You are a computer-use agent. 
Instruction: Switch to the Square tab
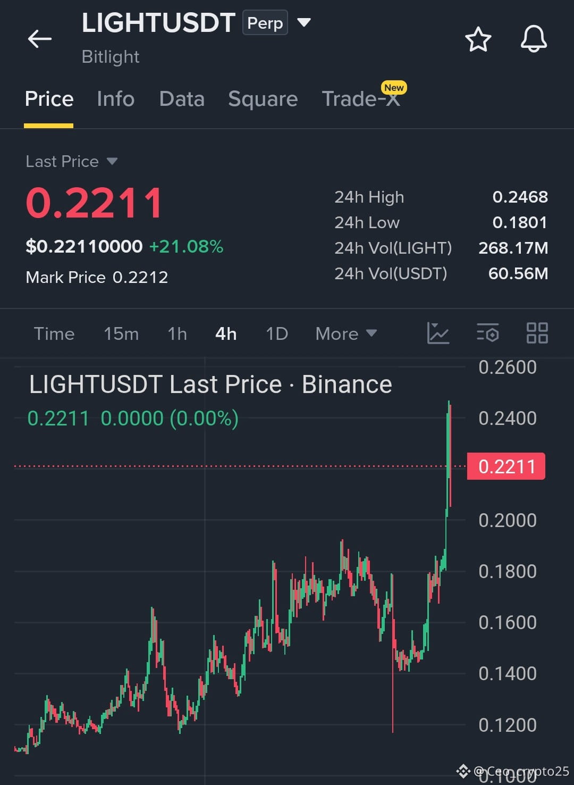click(x=263, y=99)
